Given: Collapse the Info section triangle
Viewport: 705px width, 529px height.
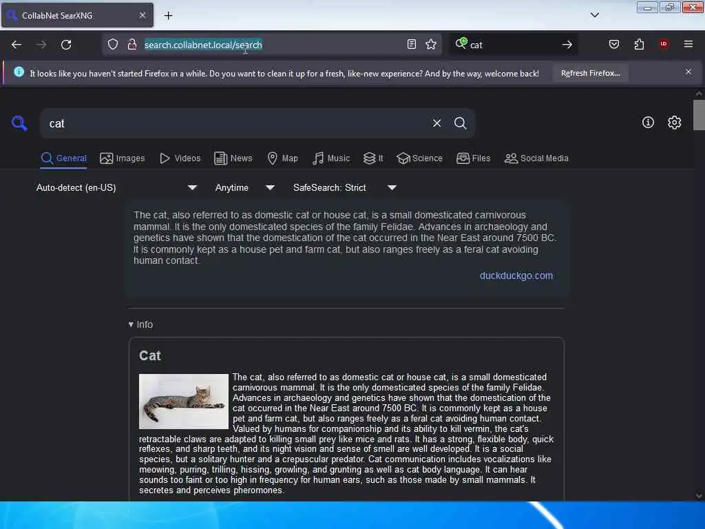Looking at the screenshot, I should (131, 324).
